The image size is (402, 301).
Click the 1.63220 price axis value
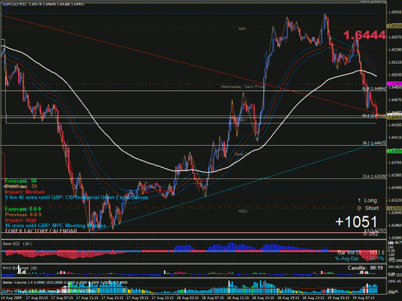point(395,200)
